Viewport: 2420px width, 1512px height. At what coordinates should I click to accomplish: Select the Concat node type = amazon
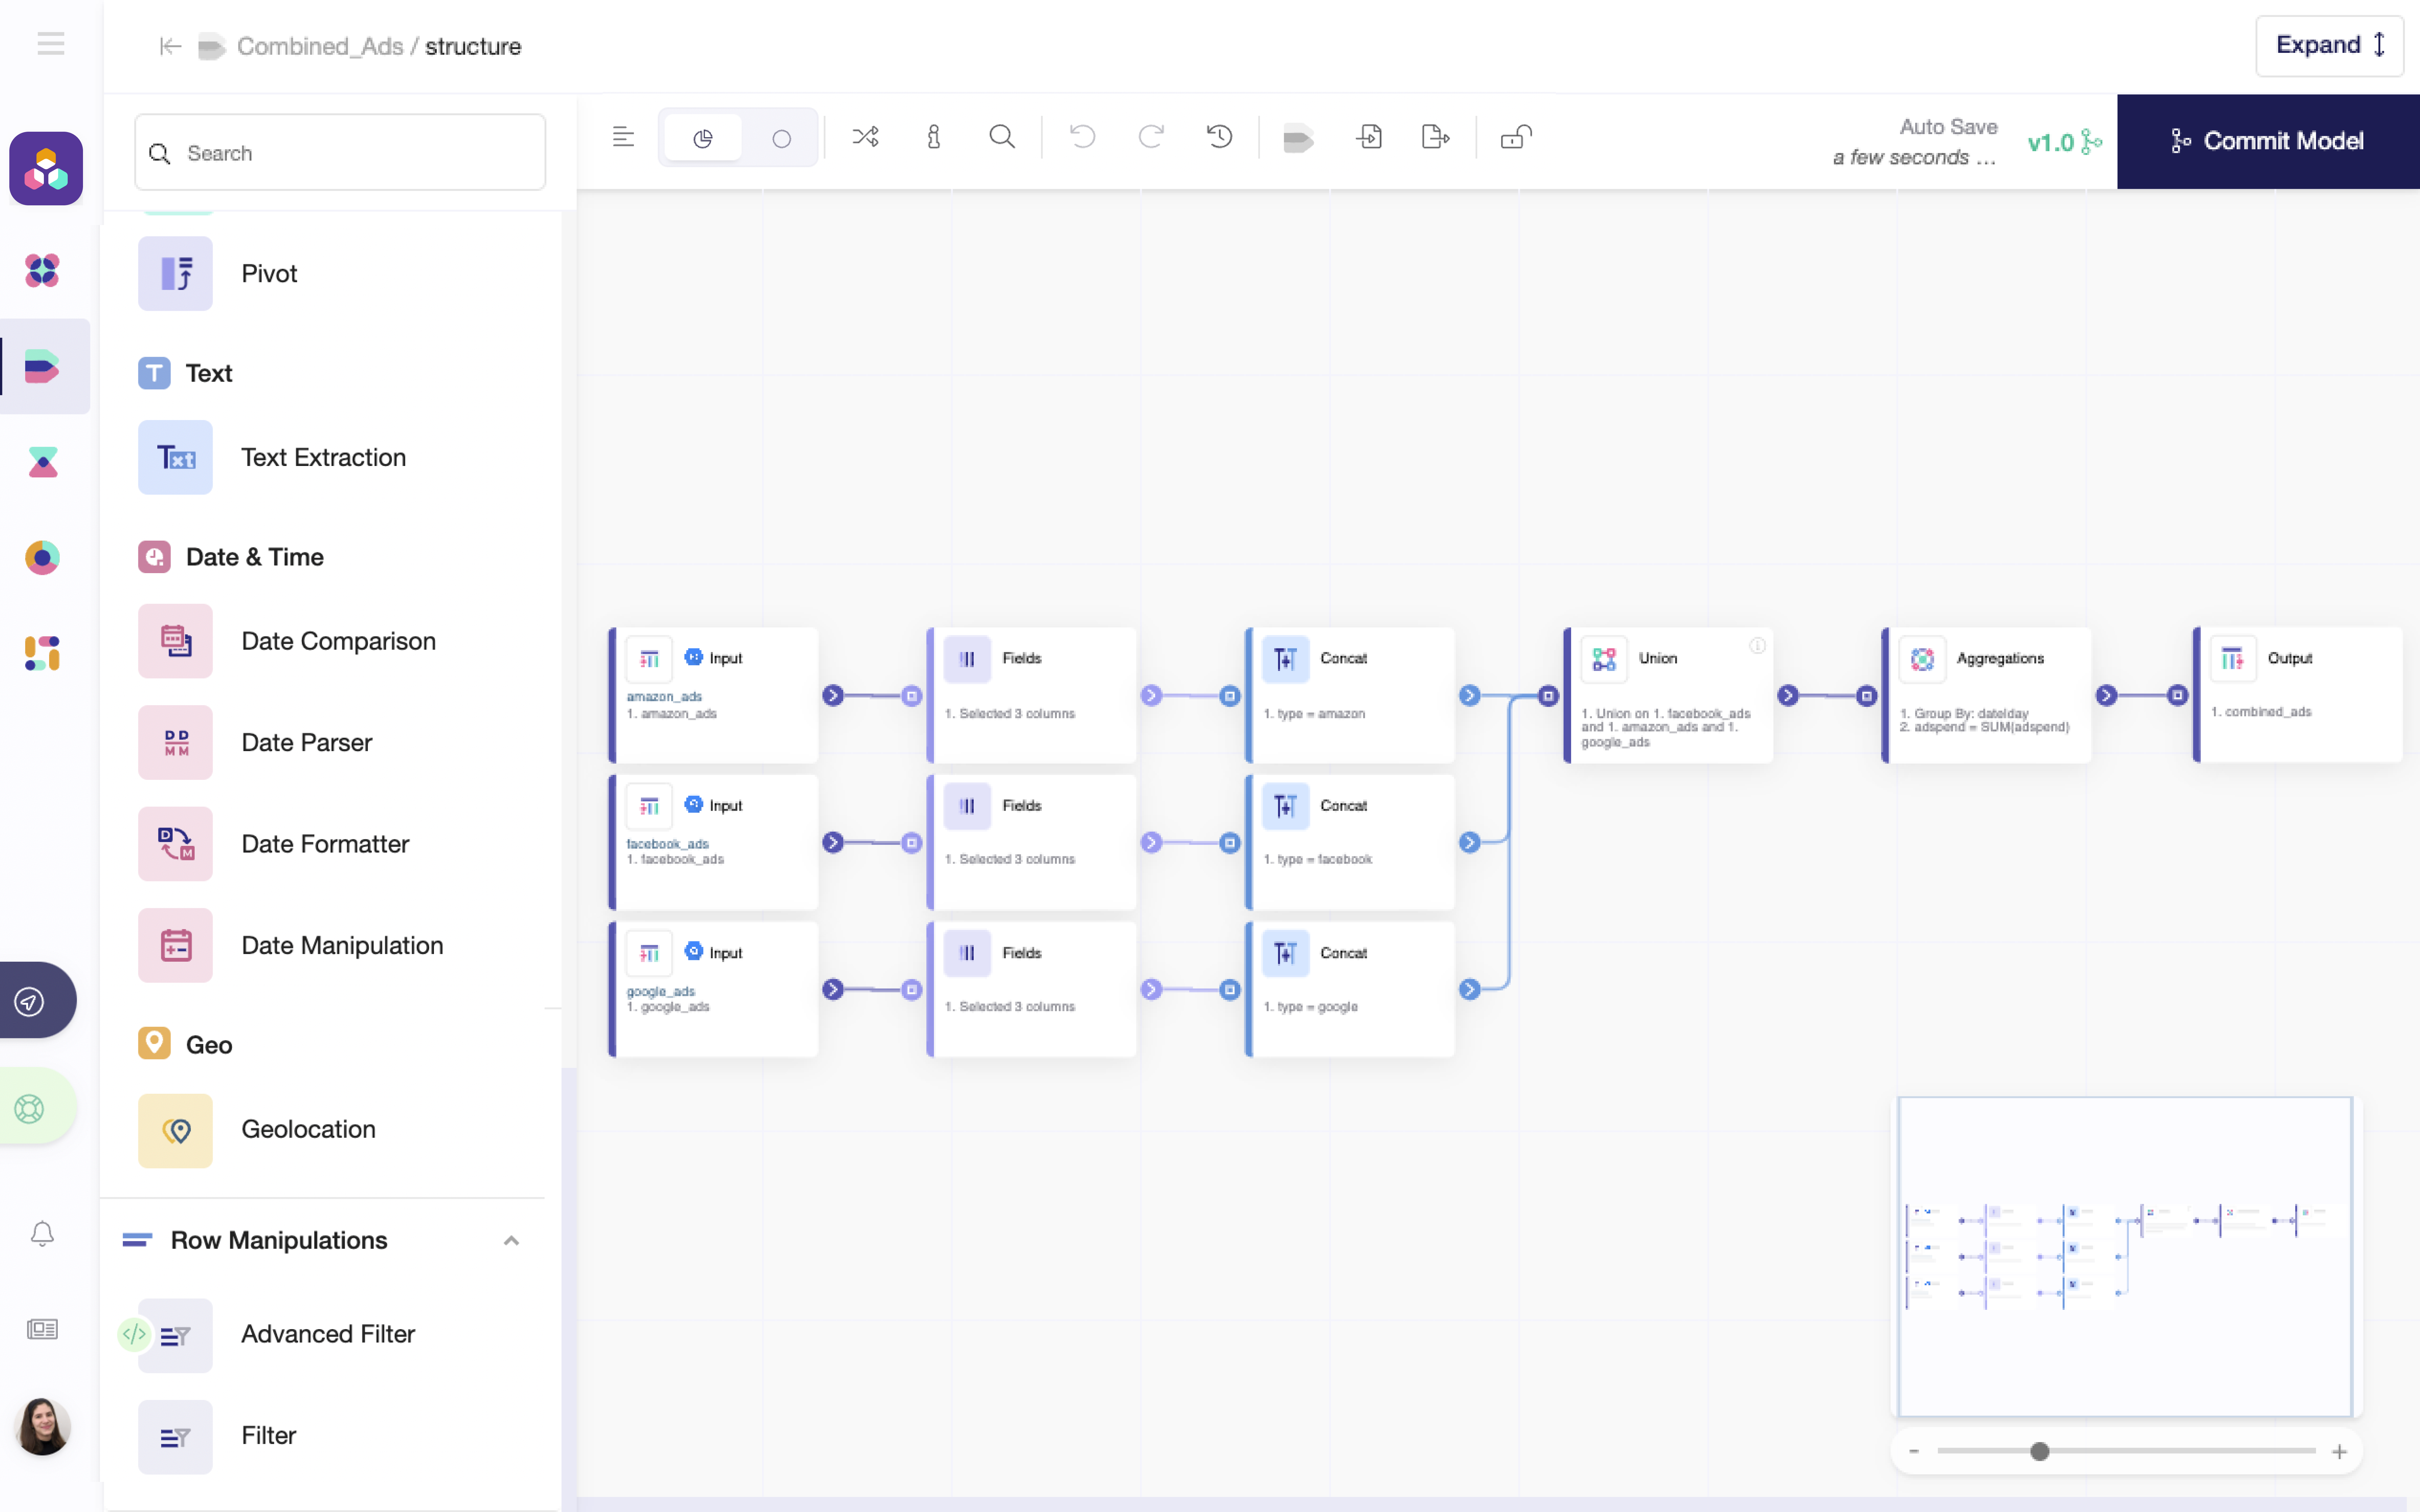[x=1350, y=695]
